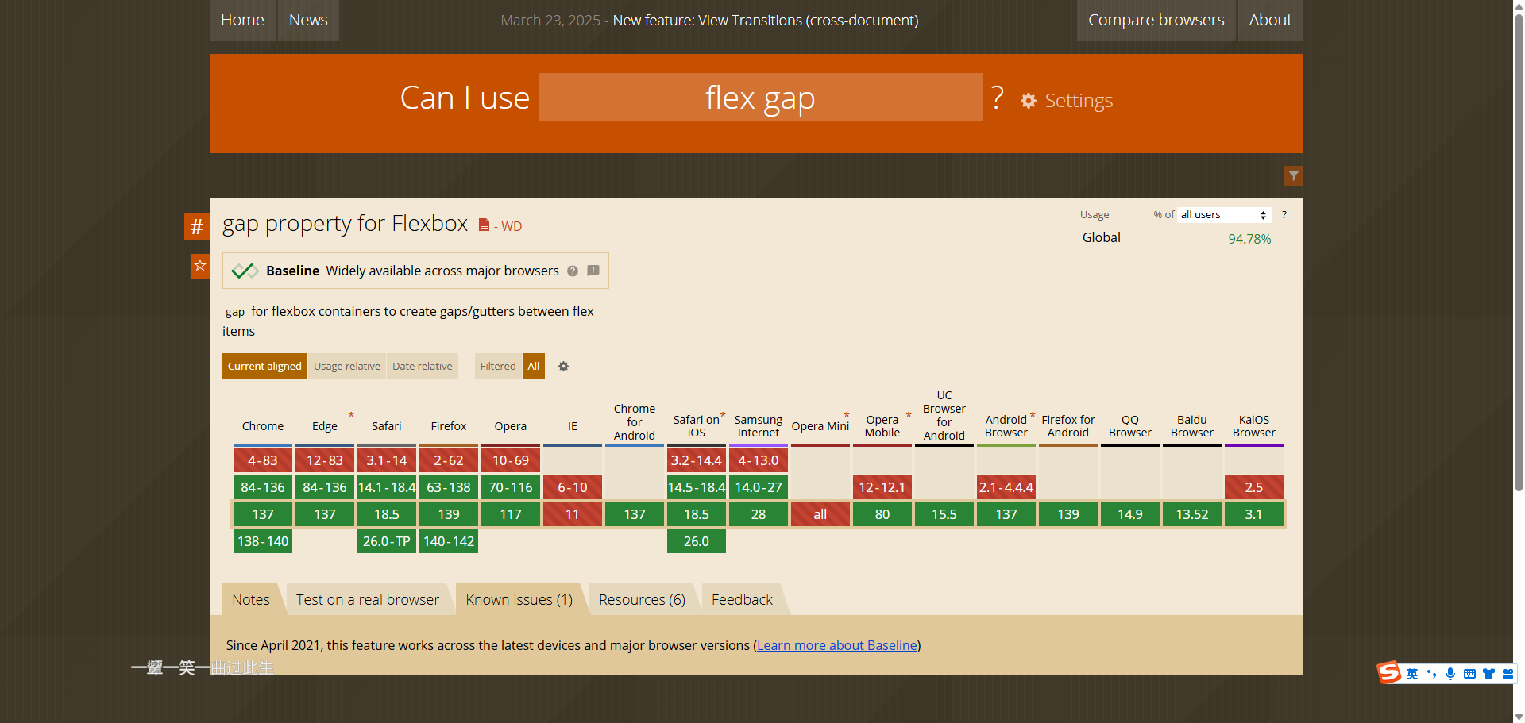Screen dimensions: 1525x723
Task: Click the Baseline help question icon
Action: [573, 271]
